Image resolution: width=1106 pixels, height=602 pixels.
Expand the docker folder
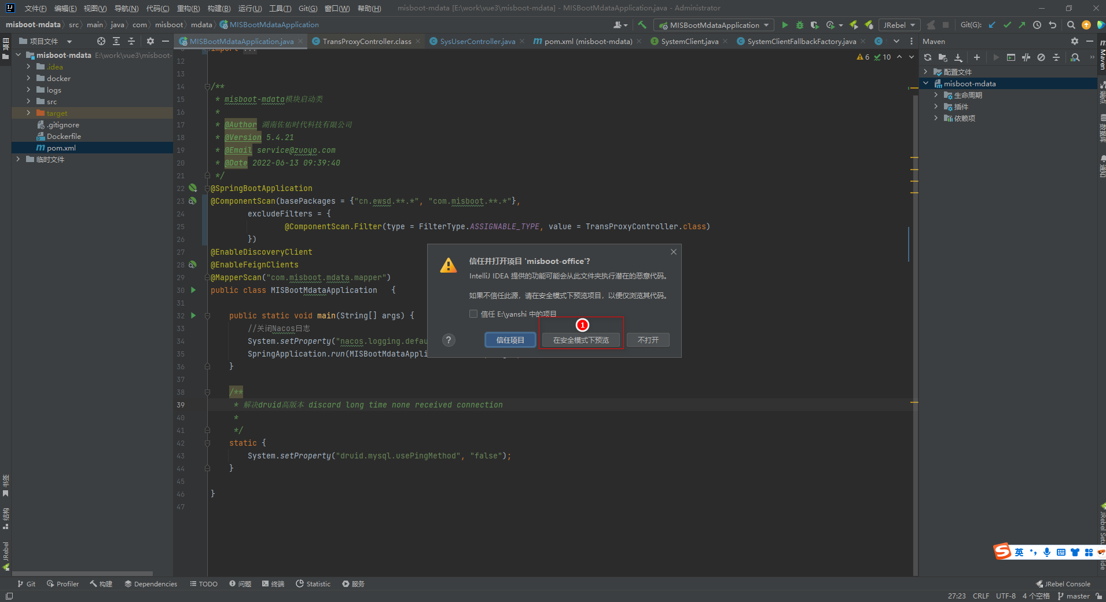tap(28, 78)
